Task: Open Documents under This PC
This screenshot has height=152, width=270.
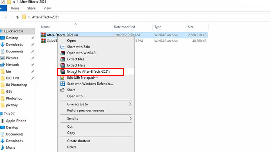Action: (x=15, y=134)
